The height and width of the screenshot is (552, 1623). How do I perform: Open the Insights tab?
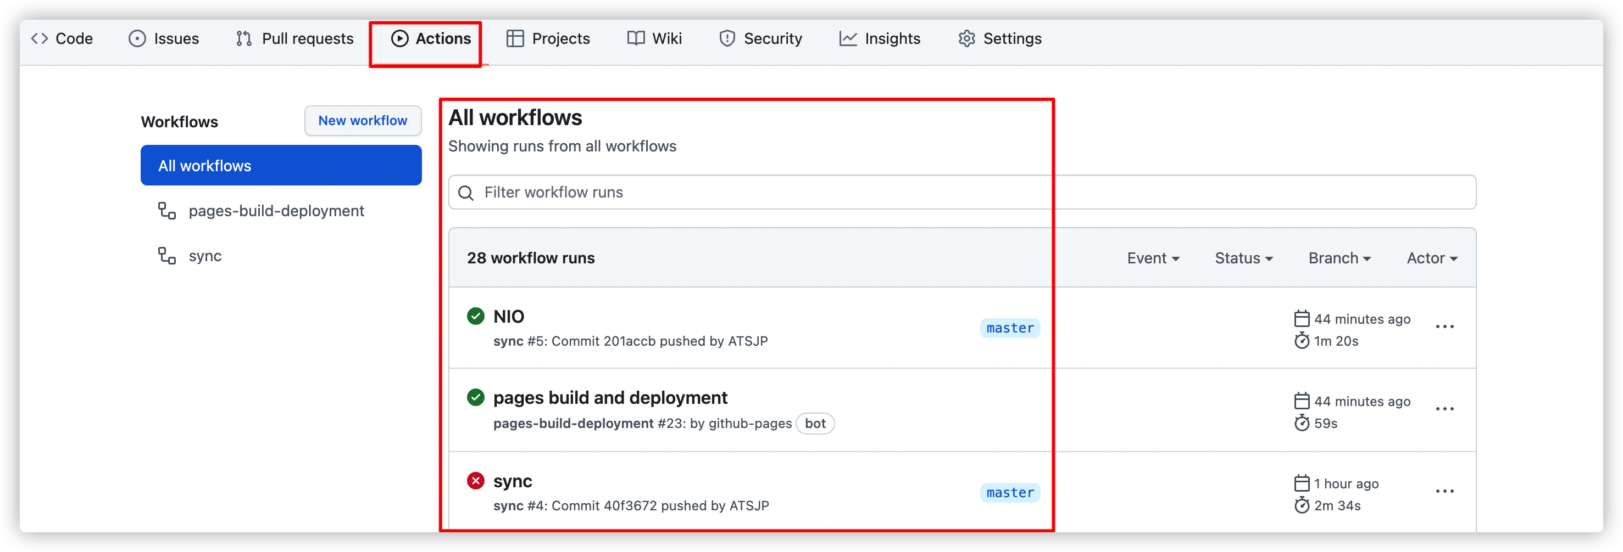click(880, 38)
